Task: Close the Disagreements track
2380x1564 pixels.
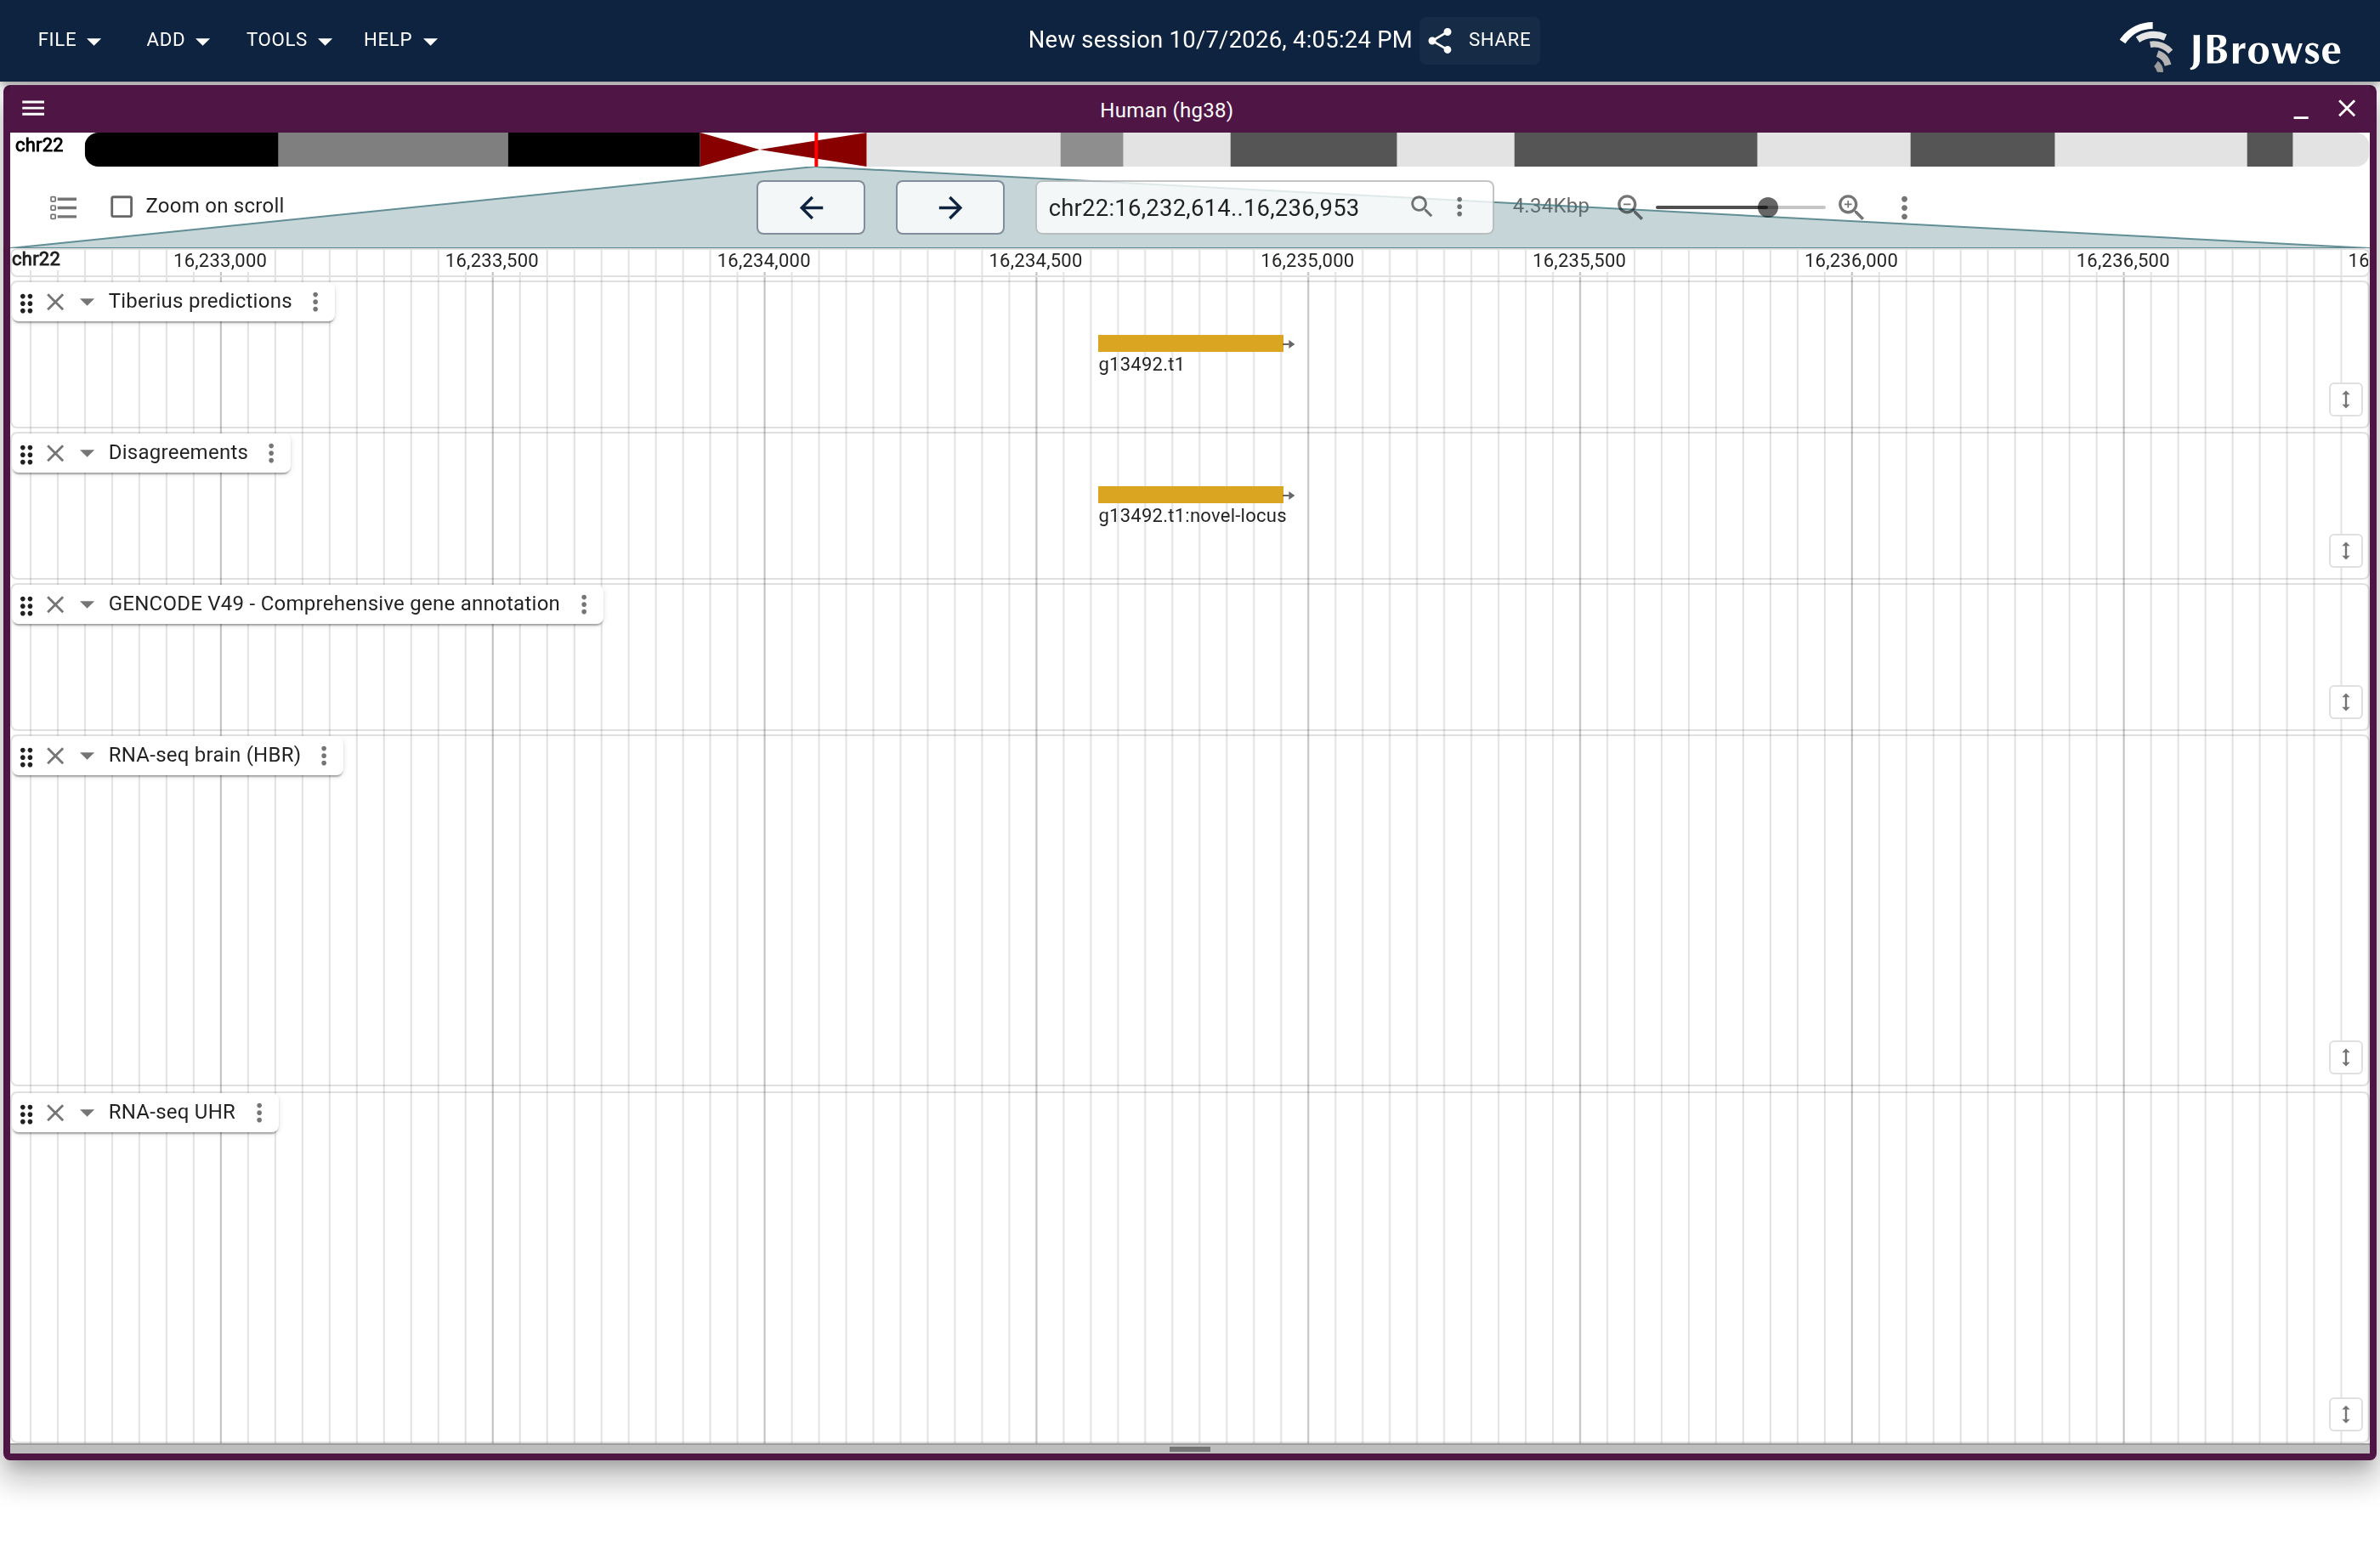Action: pyautogui.click(x=56, y=453)
